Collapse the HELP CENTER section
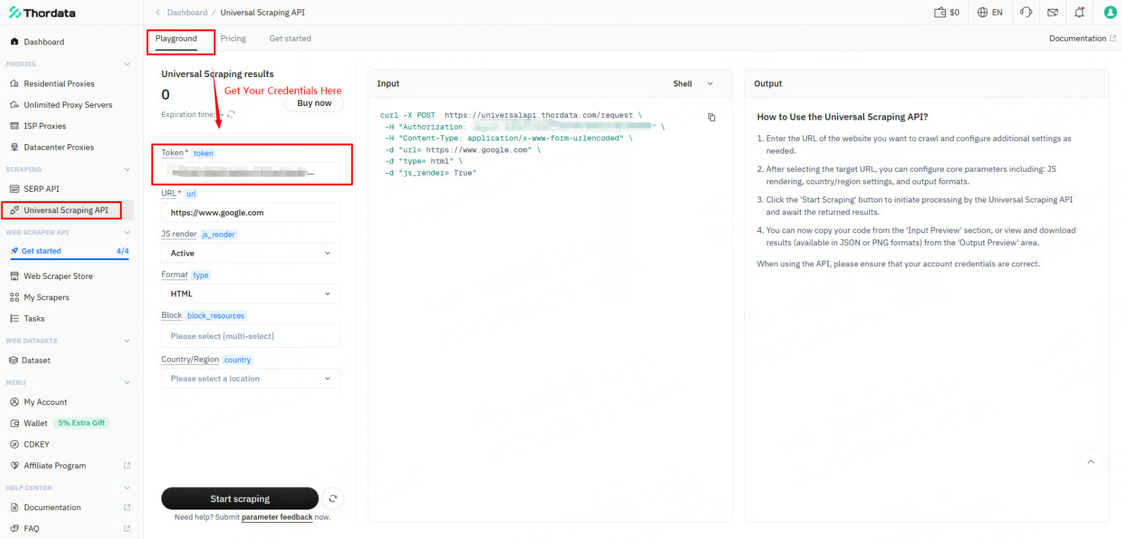 point(127,488)
